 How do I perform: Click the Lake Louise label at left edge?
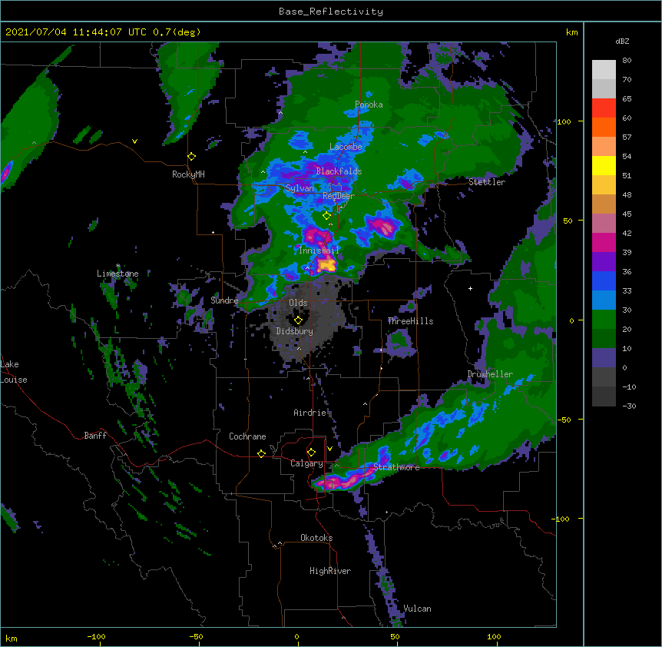[x=14, y=372]
